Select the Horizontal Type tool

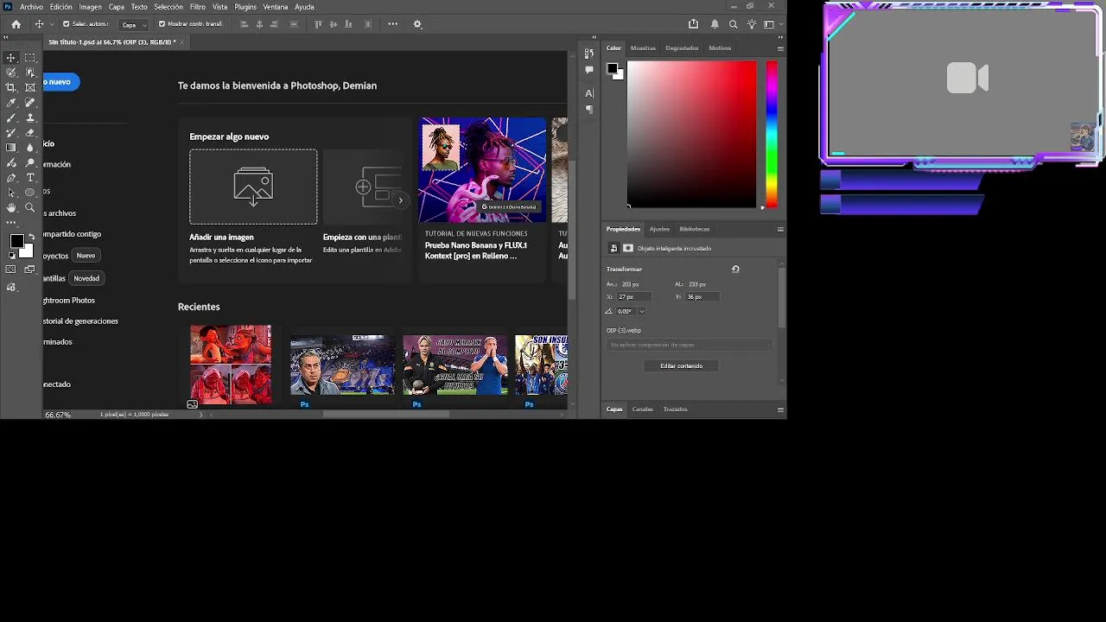pos(30,178)
